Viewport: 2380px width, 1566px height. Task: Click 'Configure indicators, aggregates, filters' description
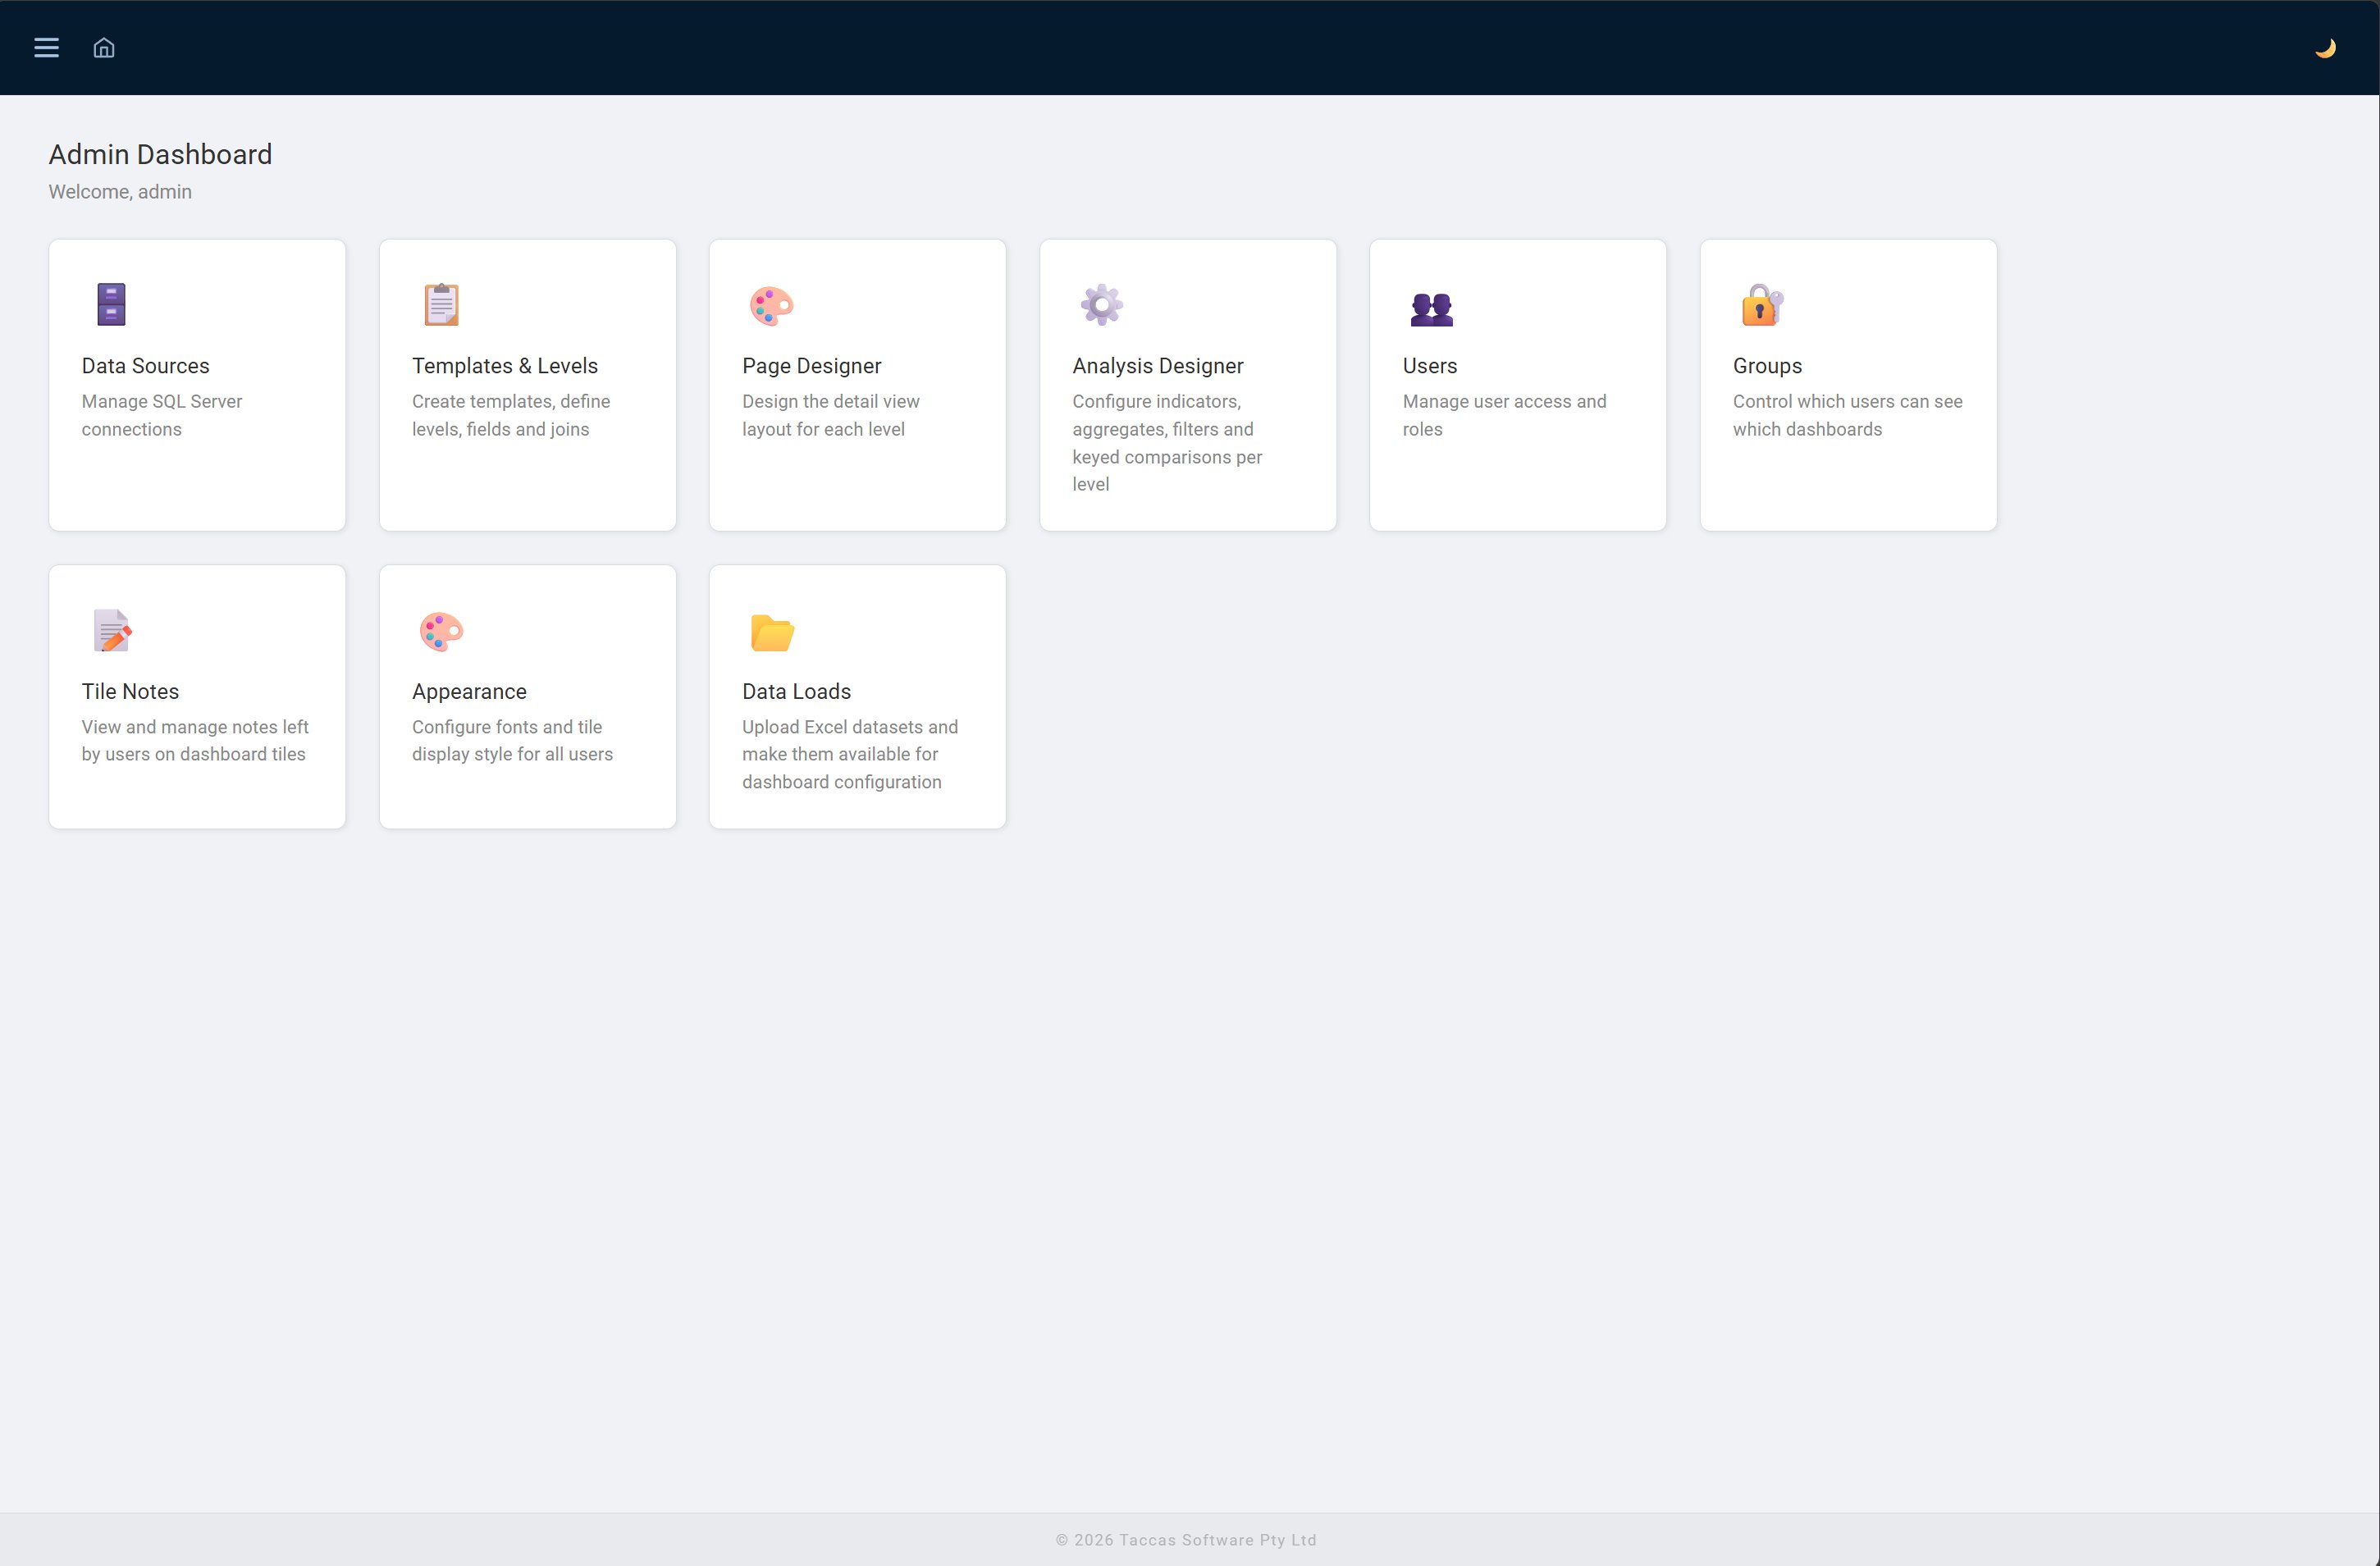click(x=1167, y=443)
